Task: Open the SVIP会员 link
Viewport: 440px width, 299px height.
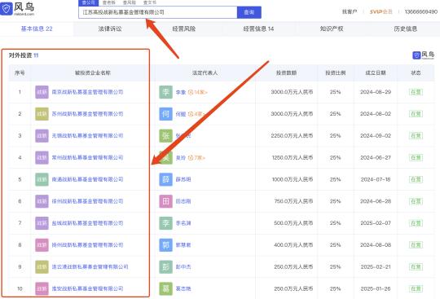Action: pos(381,11)
